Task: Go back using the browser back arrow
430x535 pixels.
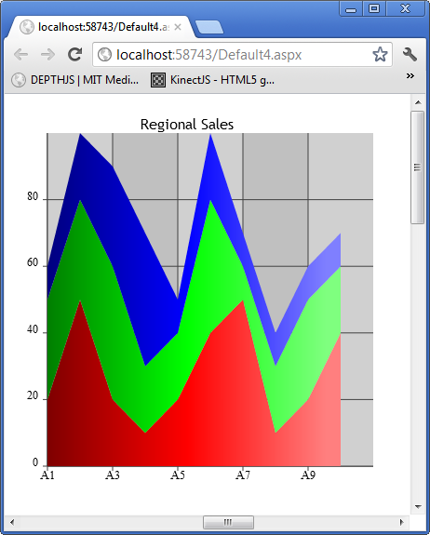Action: coord(20,55)
